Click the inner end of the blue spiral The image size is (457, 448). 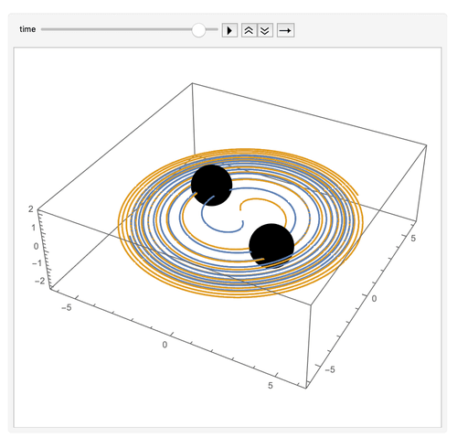(242, 222)
